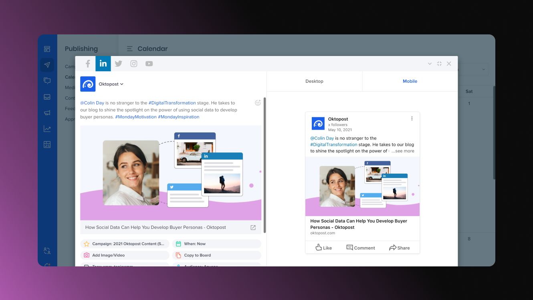Click the Add Image/Video button

(125, 255)
